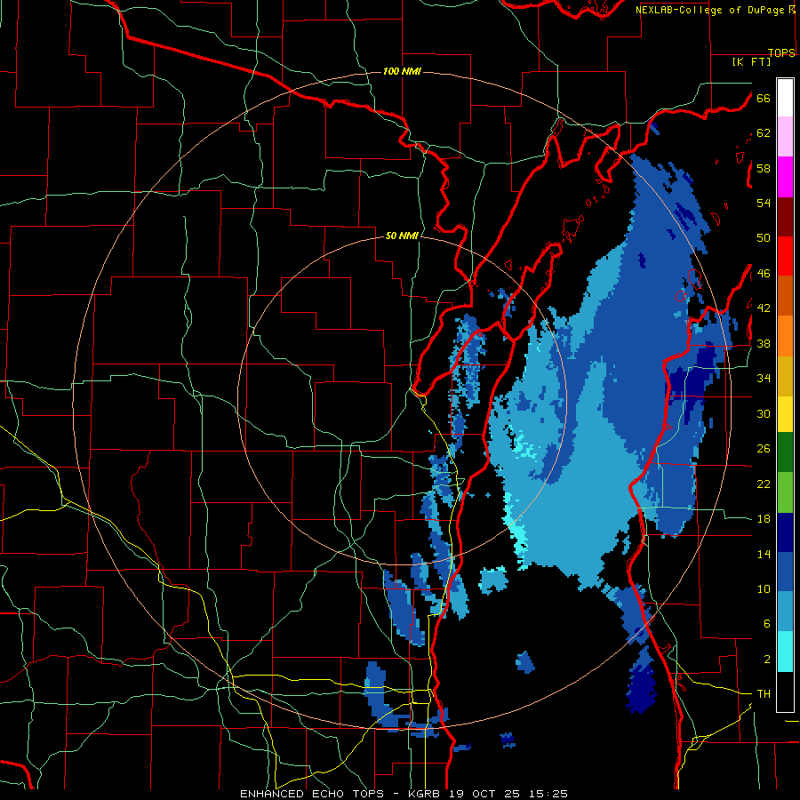Click the legend value "26"
Image resolution: width=800 pixels, height=800 pixels.
click(764, 449)
